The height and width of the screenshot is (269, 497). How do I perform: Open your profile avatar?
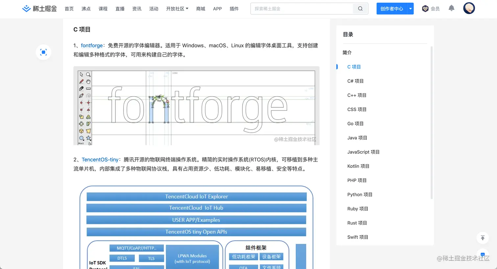tap(469, 8)
